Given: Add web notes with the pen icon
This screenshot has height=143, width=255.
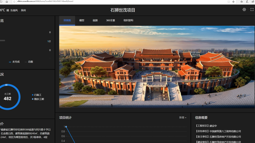Looking at the screenshot, I should click(247, 2).
